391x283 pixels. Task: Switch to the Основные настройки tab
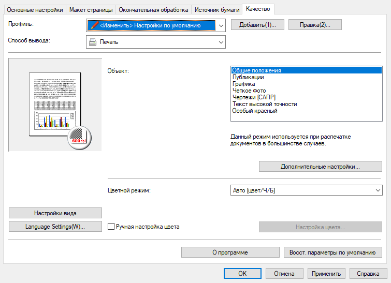coord(35,10)
